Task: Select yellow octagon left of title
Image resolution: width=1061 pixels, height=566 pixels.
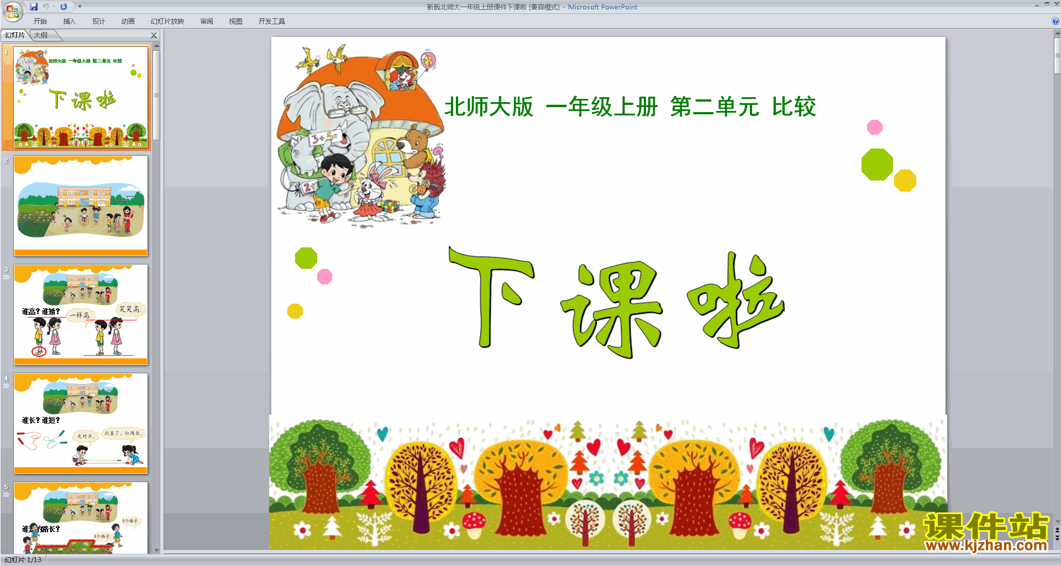Action: tap(295, 311)
